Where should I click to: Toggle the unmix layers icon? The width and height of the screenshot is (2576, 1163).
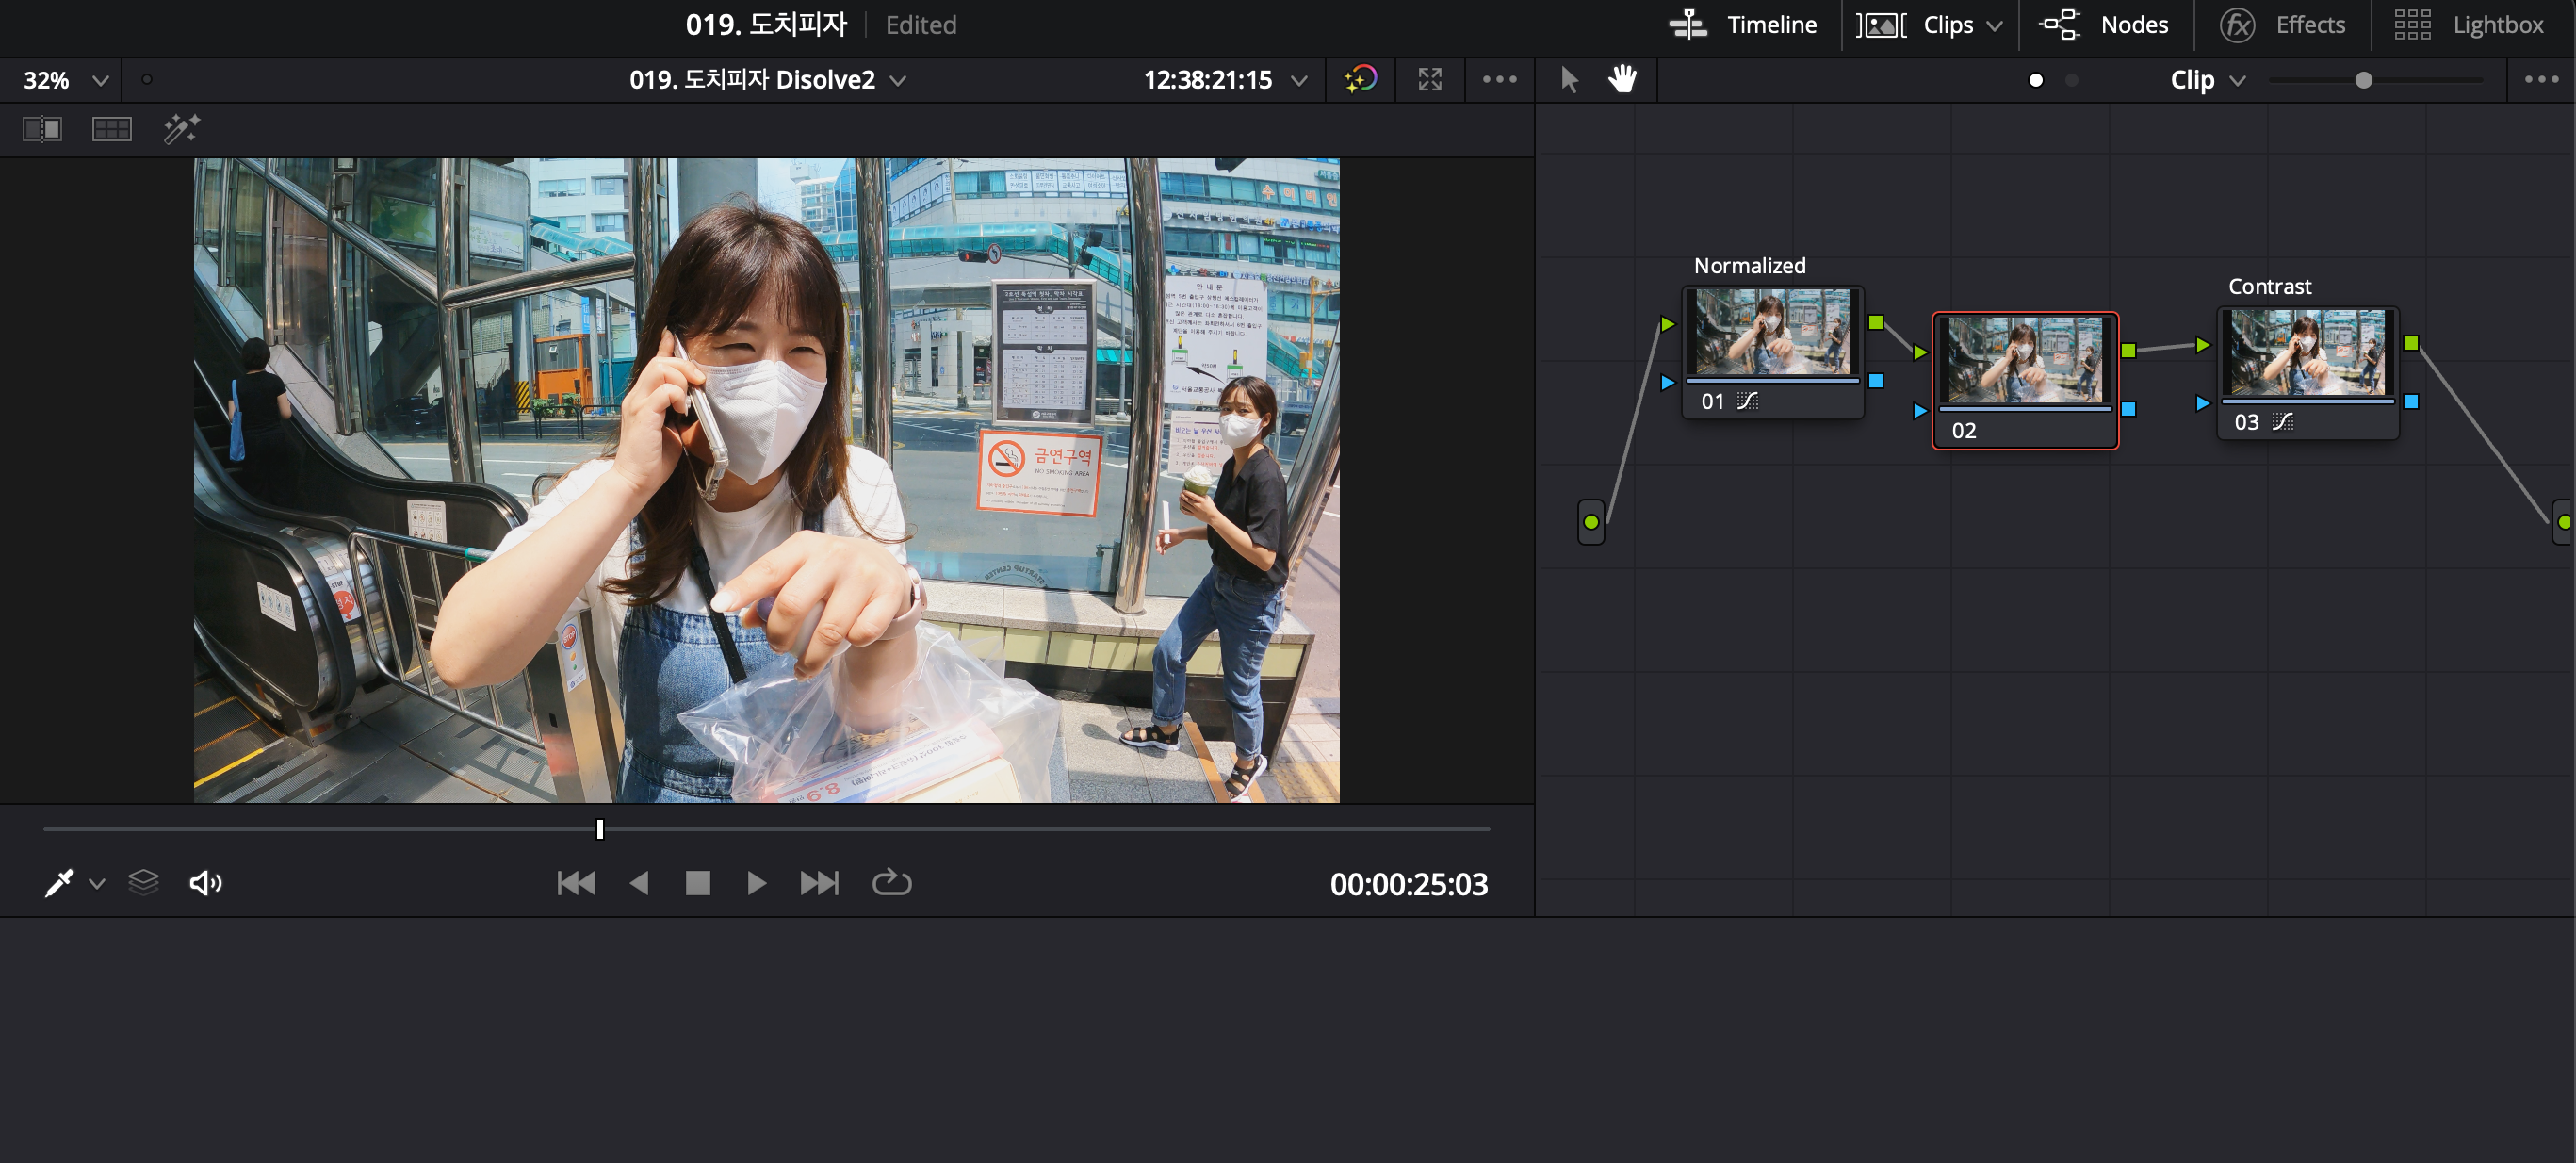tap(144, 883)
